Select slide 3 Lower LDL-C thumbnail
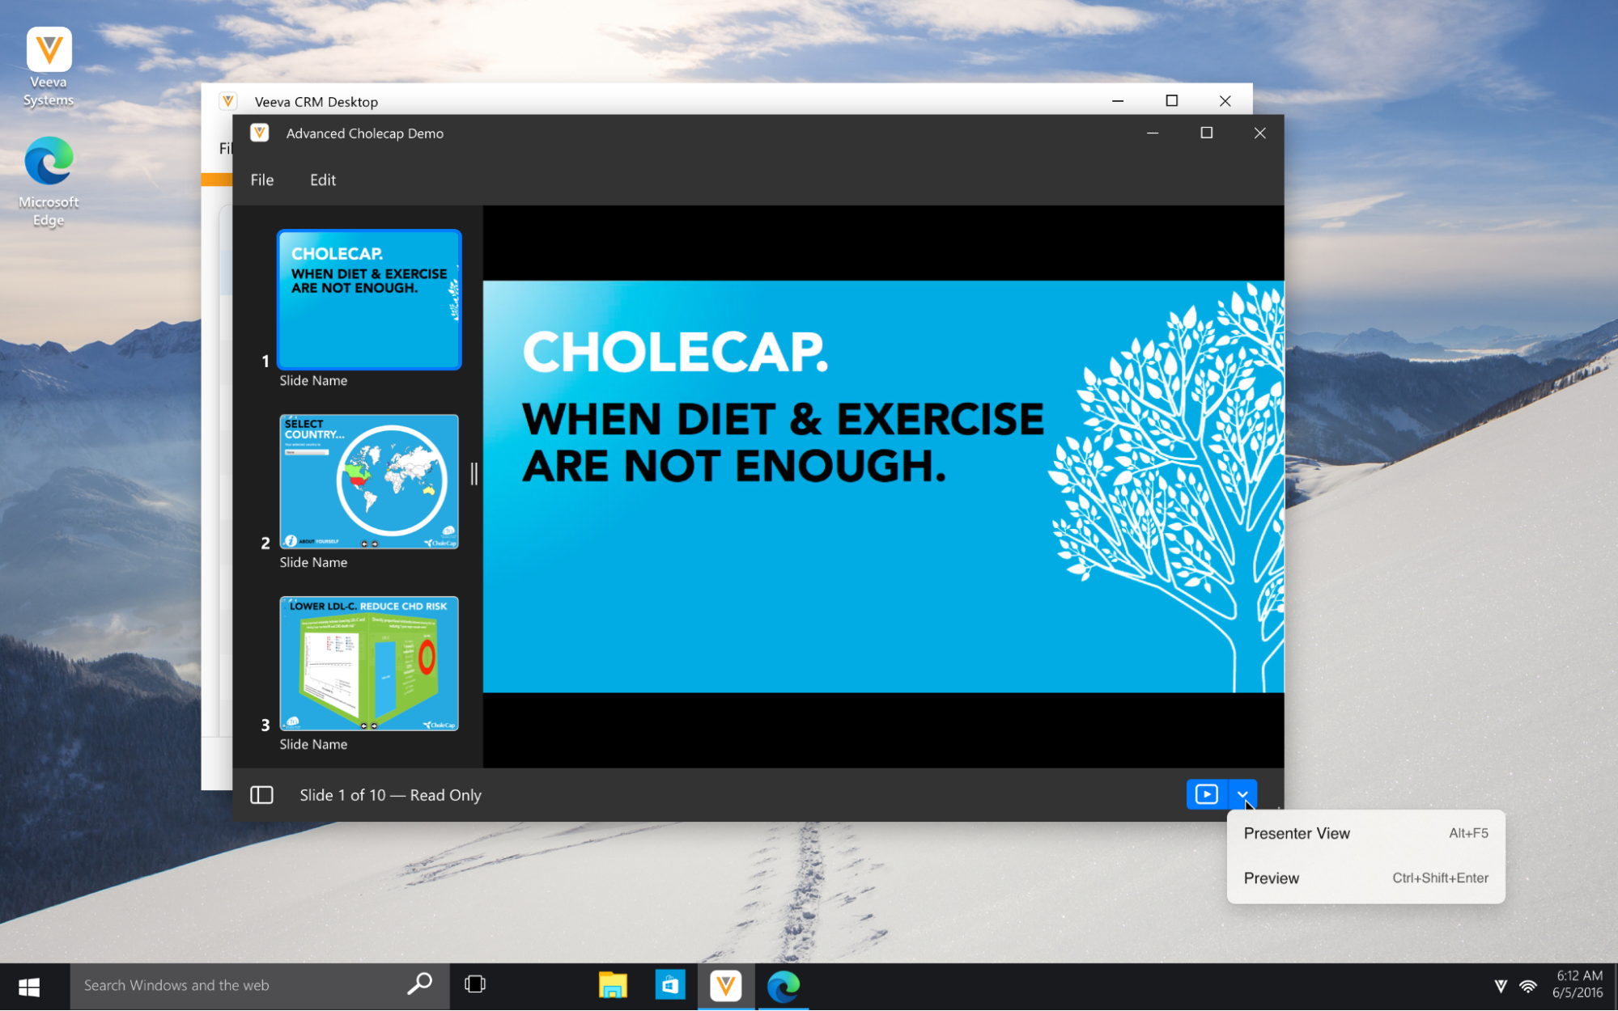The image size is (1618, 1011). (x=369, y=663)
